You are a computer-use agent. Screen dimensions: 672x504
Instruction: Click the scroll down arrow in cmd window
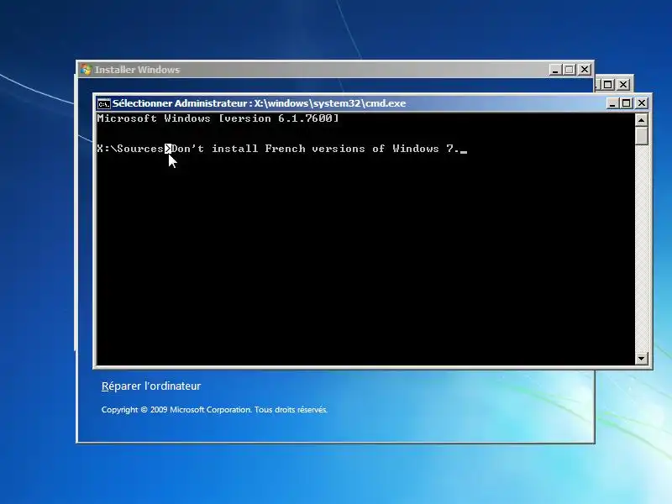coord(641,359)
